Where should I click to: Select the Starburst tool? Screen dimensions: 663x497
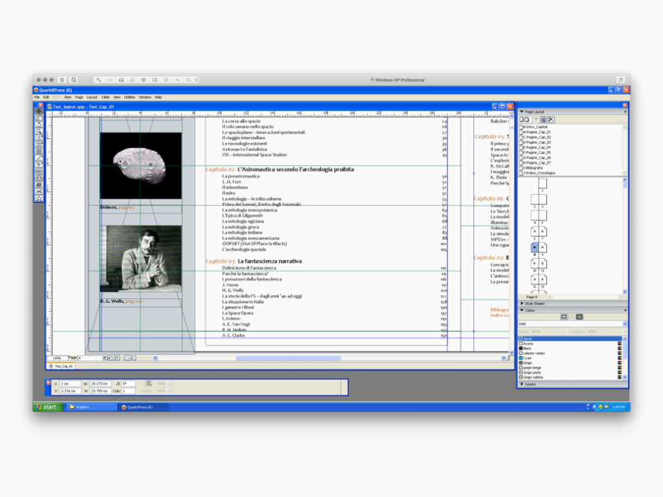click(x=39, y=198)
